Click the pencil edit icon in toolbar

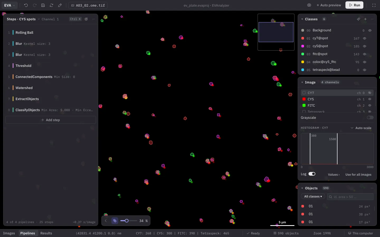click(x=60, y=5)
